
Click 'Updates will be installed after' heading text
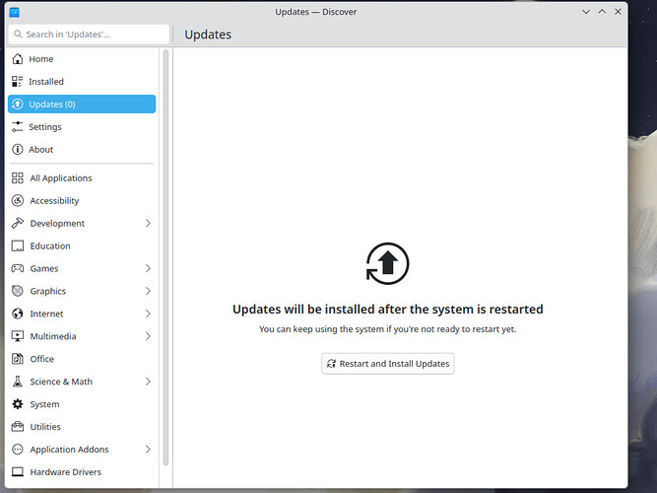pyautogui.click(x=387, y=310)
